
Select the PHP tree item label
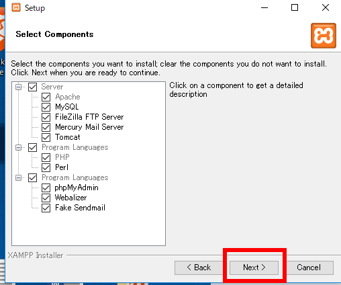(x=62, y=157)
